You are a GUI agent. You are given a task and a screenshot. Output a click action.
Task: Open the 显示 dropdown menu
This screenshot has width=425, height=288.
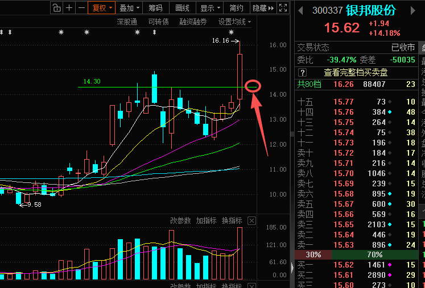(x=210, y=8)
